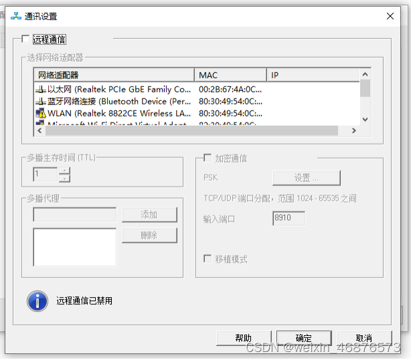411x360 pixels.
Task: Click the 蓝牙网络连接 adapter icon
Action: coord(40,101)
